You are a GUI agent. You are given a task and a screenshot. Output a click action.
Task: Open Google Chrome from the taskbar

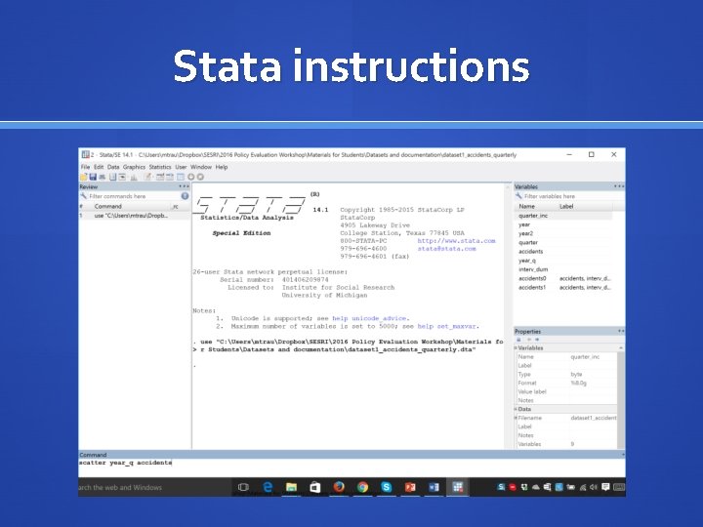point(362,487)
